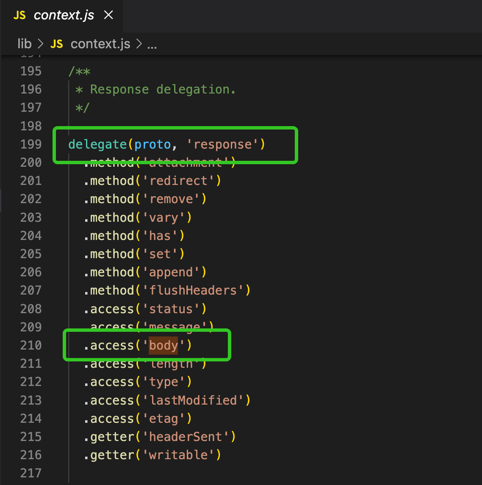Image resolution: width=482 pixels, height=485 pixels.
Task: Click the 'response' string on line 199
Action: pos(222,144)
